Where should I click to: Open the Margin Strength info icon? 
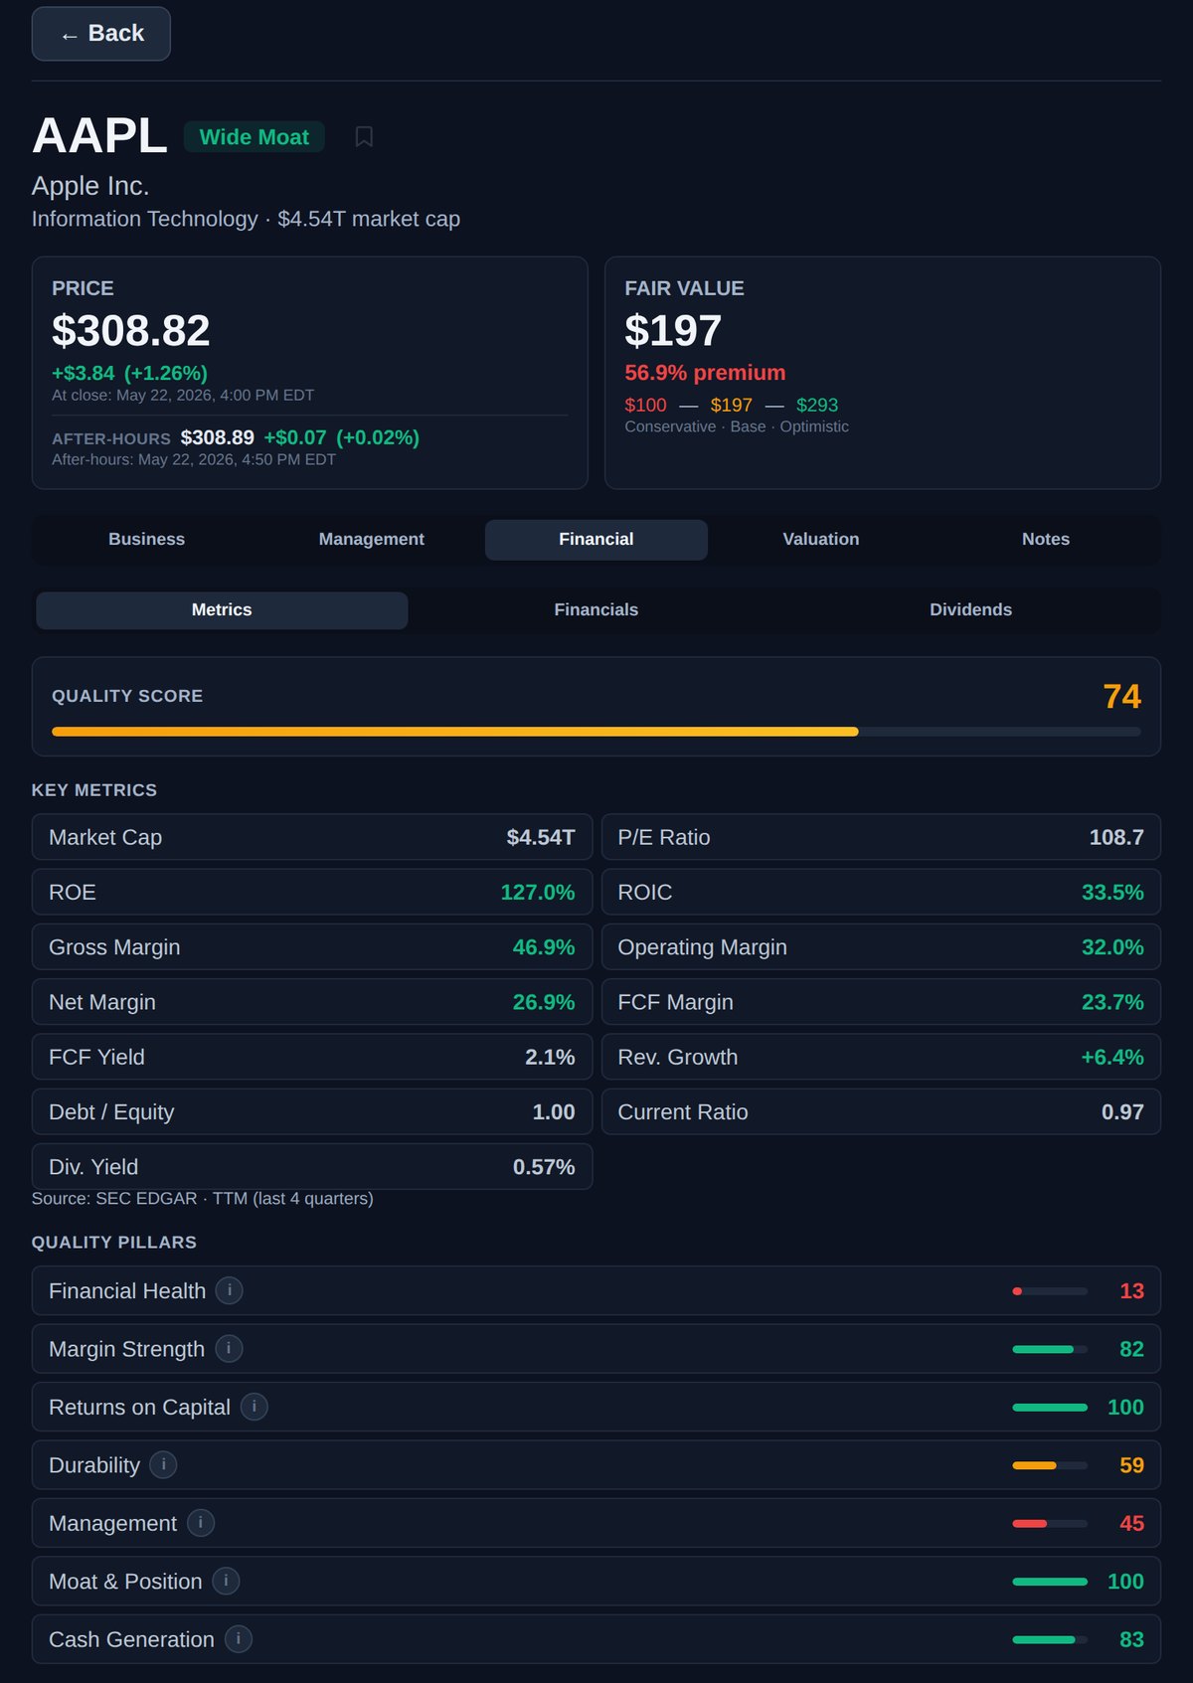coord(229,1348)
